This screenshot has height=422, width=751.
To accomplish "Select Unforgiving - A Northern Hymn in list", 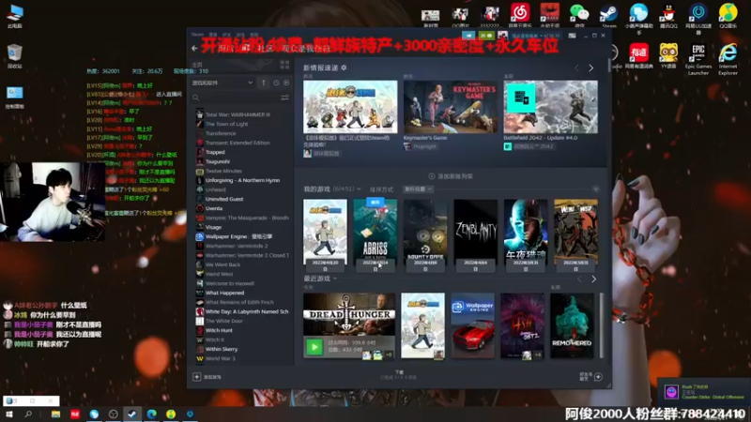I will [242, 180].
